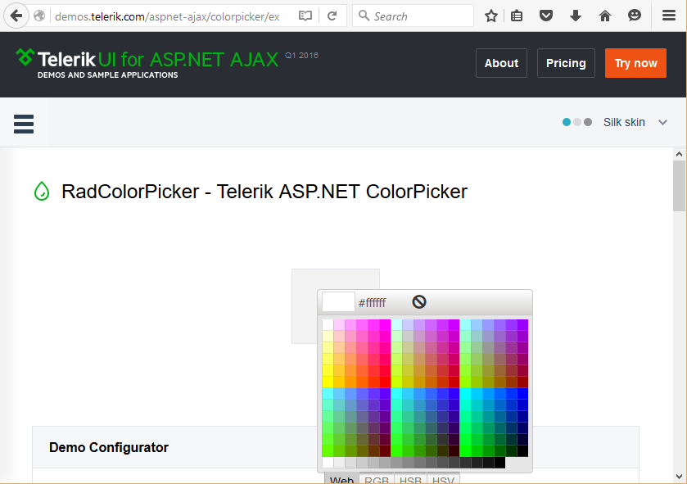Click the Q1 2016 version label
Screen dimensions: 687x484
click(x=301, y=55)
